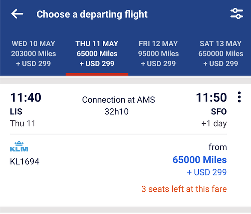Image resolution: width=251 pixels, height=214 pixels.
Task: Click the 3 seats left notice
Action: (x=184, y=189)
